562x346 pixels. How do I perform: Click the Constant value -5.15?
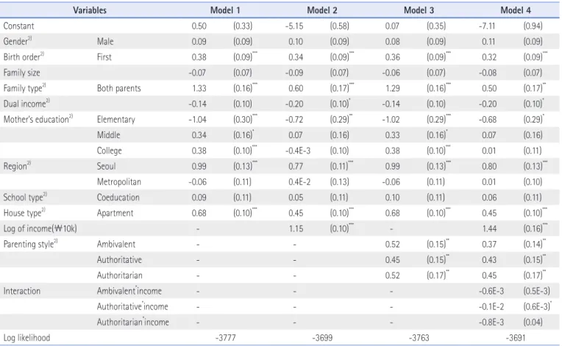294,26
